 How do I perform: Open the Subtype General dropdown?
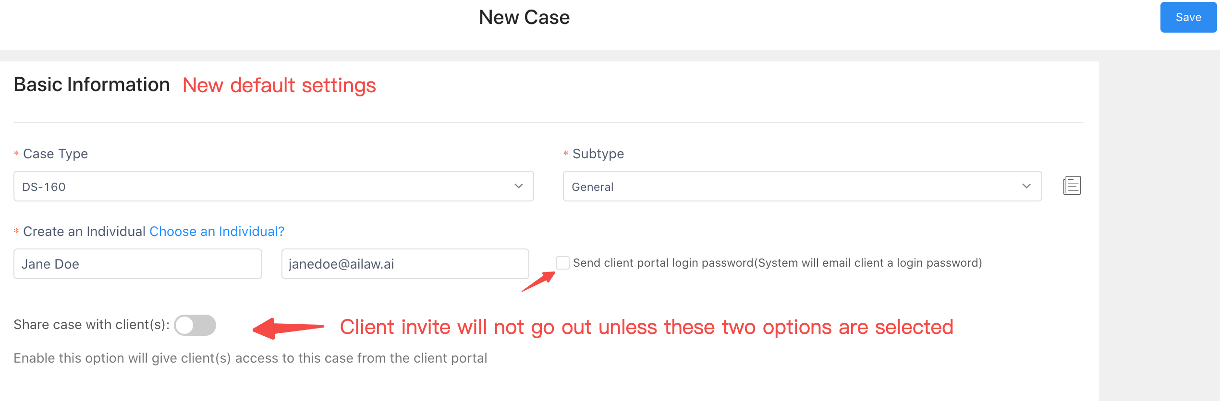click(x=802, y=186)
